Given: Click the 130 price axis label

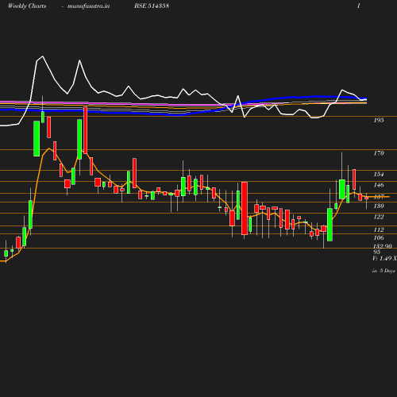Looking at the screenshot, I should pyautogui.click(x=379, y=206).
